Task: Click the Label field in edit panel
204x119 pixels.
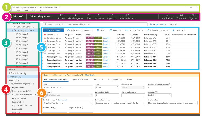Action: pyautogui.click(x=68, y=87)
